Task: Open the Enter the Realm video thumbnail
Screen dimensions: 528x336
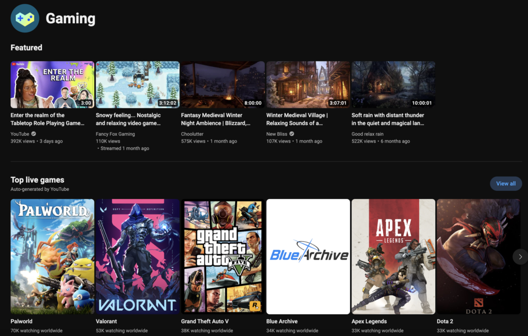Action: point(53,85)
